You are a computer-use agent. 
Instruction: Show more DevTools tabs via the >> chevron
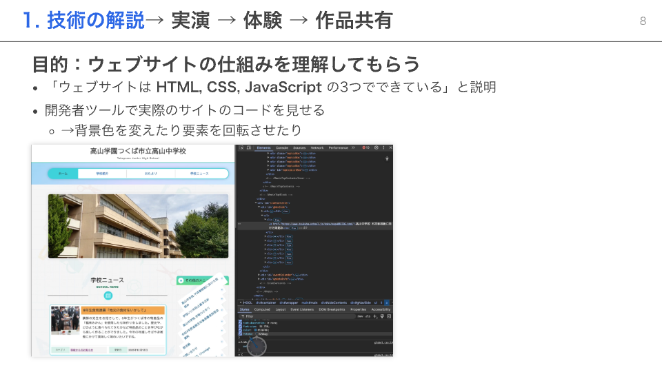coord(353,147)
